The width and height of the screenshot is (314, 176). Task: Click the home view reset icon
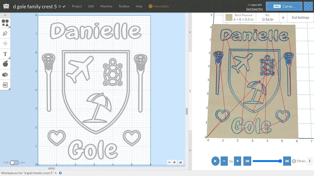pyautogui.click(x=181, y=162)
